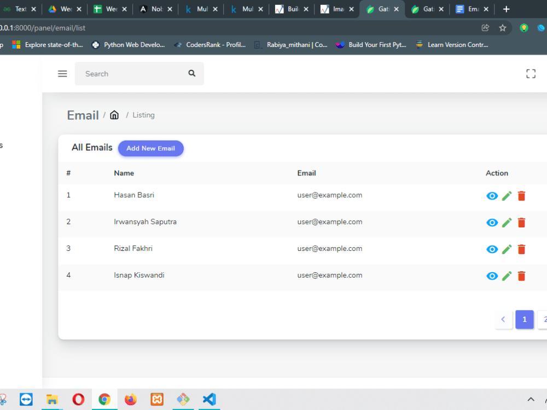Screen dimensions: 547x410
Task: Open Learn Version Contr... bookmark
Action: (452, 45)
